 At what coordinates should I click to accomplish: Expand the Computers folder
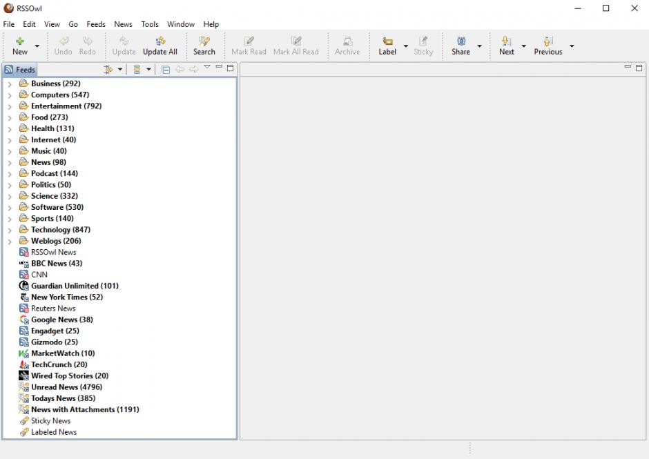pyautogui.click(x=10, y=95)
